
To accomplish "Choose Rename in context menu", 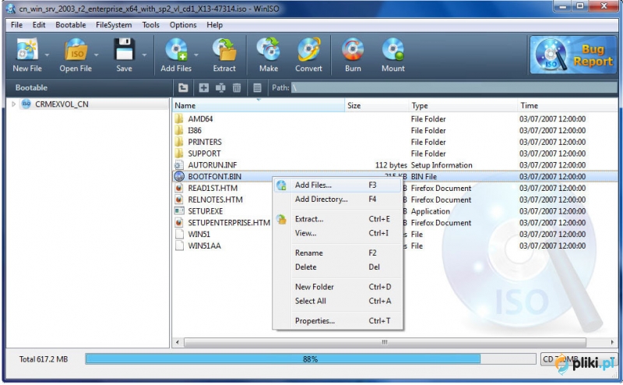I will [337, 253].
